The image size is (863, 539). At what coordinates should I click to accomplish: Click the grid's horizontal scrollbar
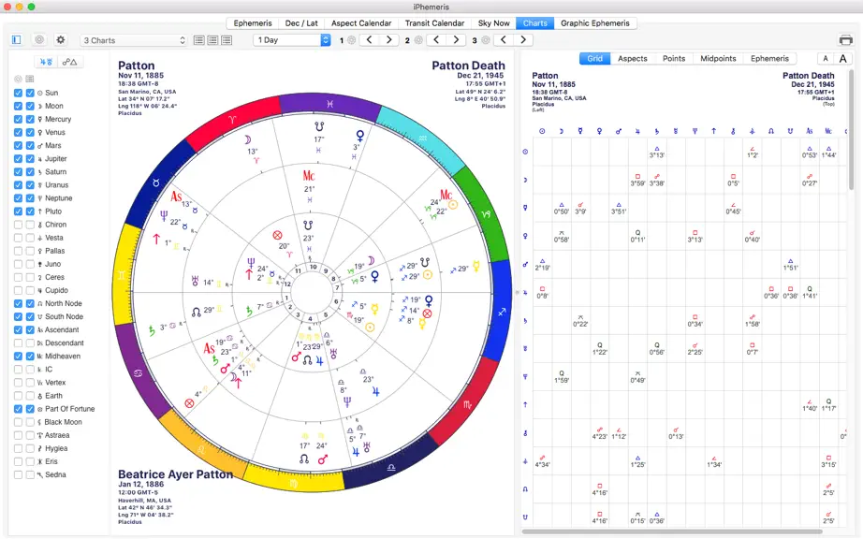[x=671, y=532]
